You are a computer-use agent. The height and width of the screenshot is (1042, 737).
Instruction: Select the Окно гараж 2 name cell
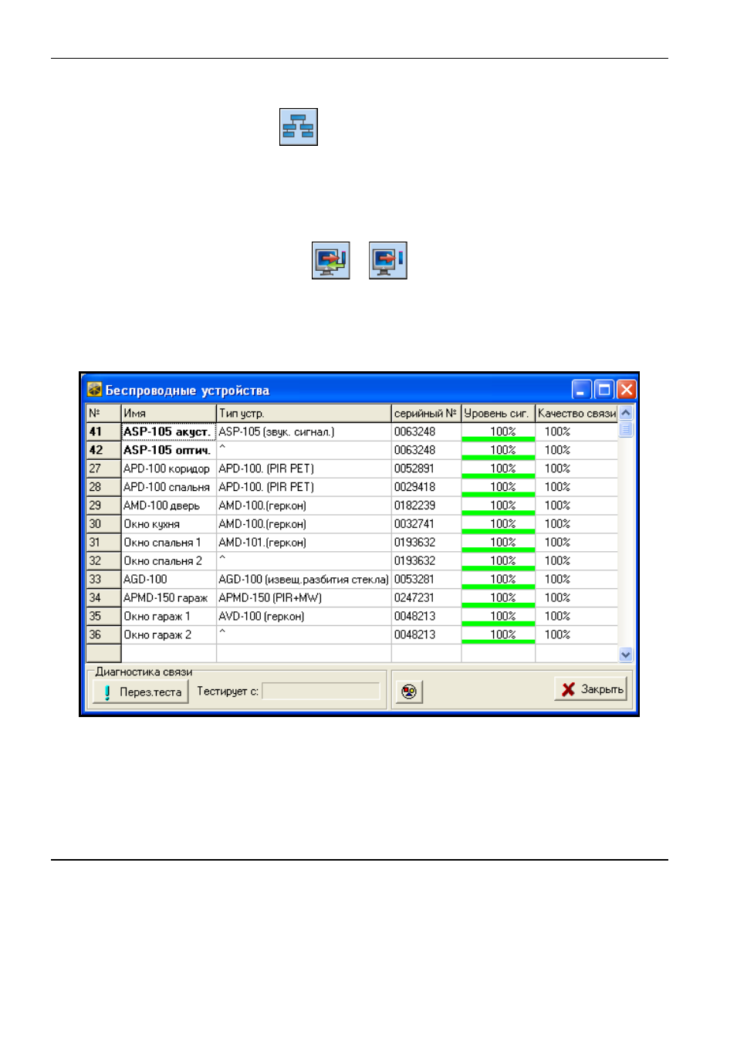tap(168, 635)
